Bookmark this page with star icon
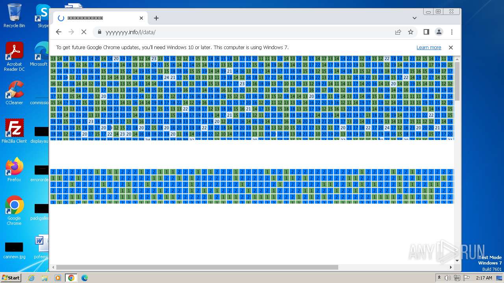 [x=411, y=32]
